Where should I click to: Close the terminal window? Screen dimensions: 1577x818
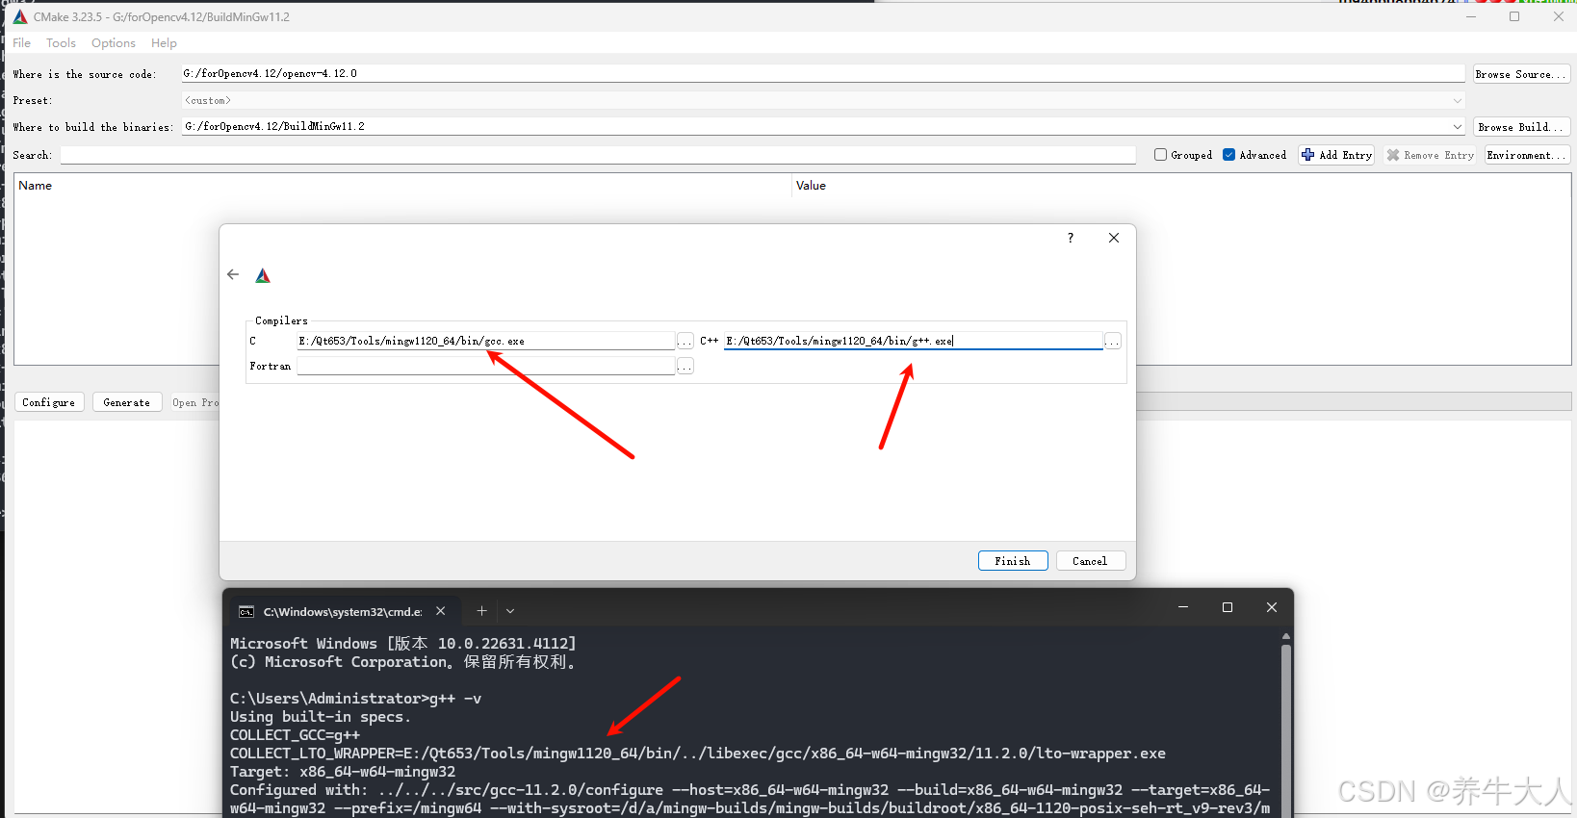pyautogui.click(x=1272, y=607)
